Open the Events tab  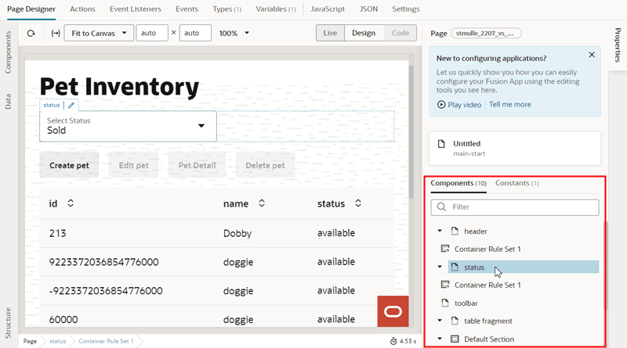187,9
